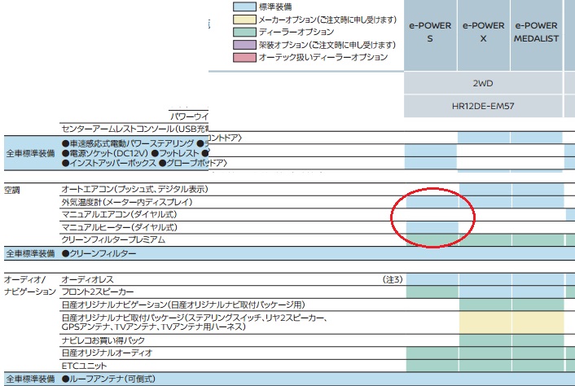Click the yellow メーカーオプション legend swatch
This screenshot has height=386, width=575.
coord(245,19)
